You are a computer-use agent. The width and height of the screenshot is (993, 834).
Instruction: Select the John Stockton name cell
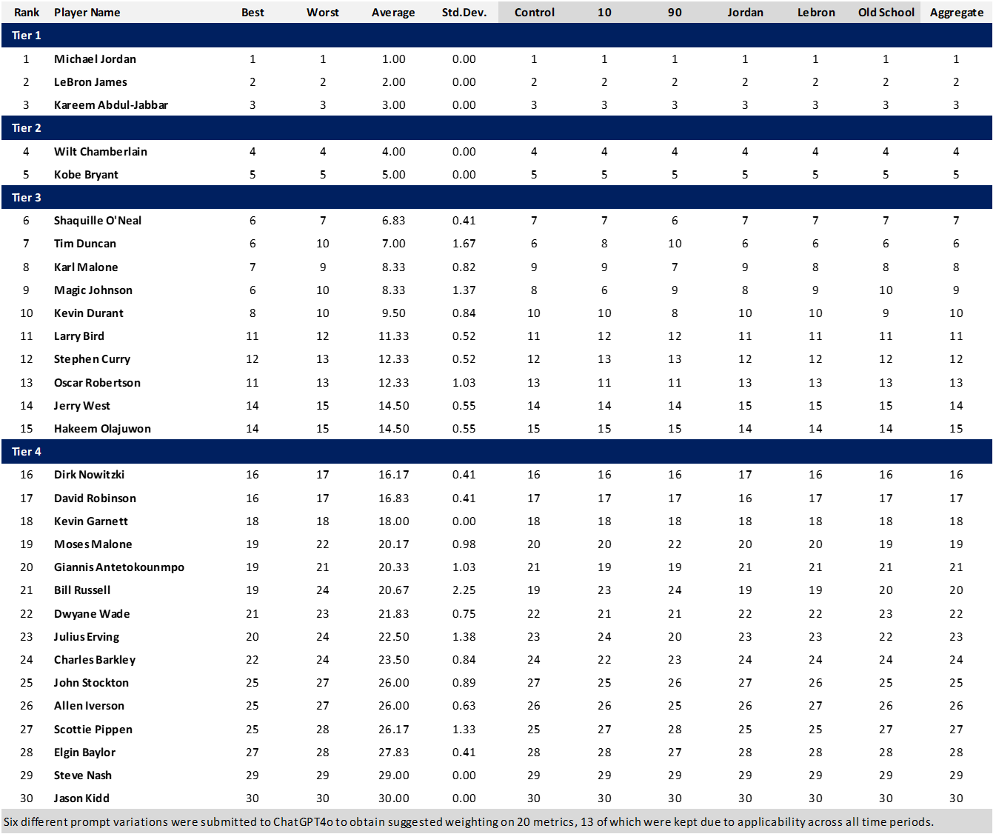91,683
